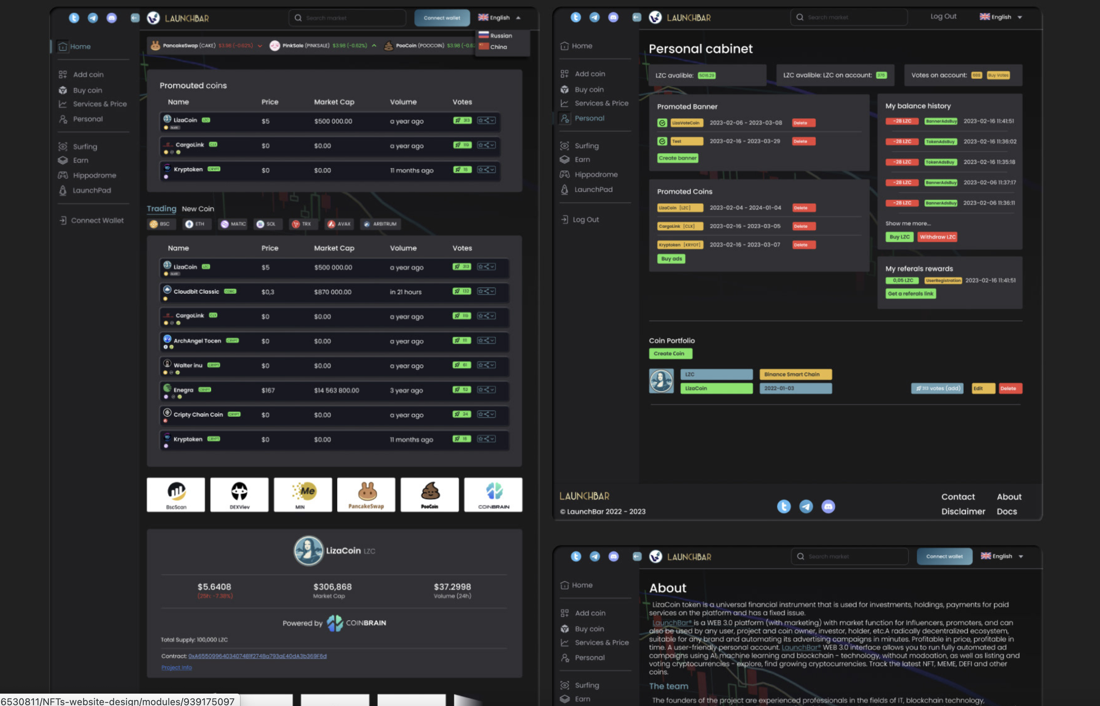Open the Trading tab

[x=161, y=208]
